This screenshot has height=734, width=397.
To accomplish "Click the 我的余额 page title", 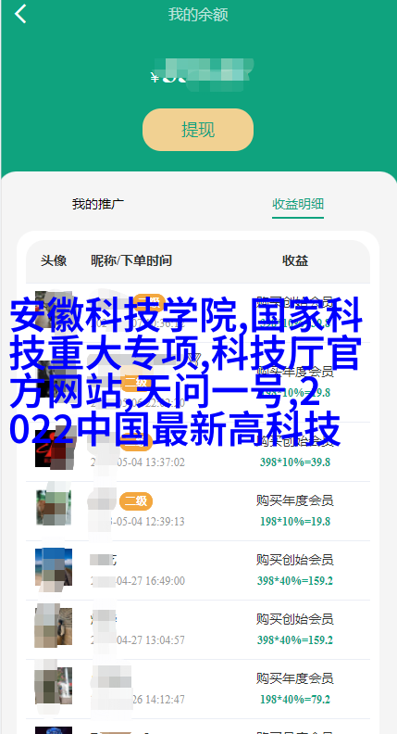I will [198, 15].
